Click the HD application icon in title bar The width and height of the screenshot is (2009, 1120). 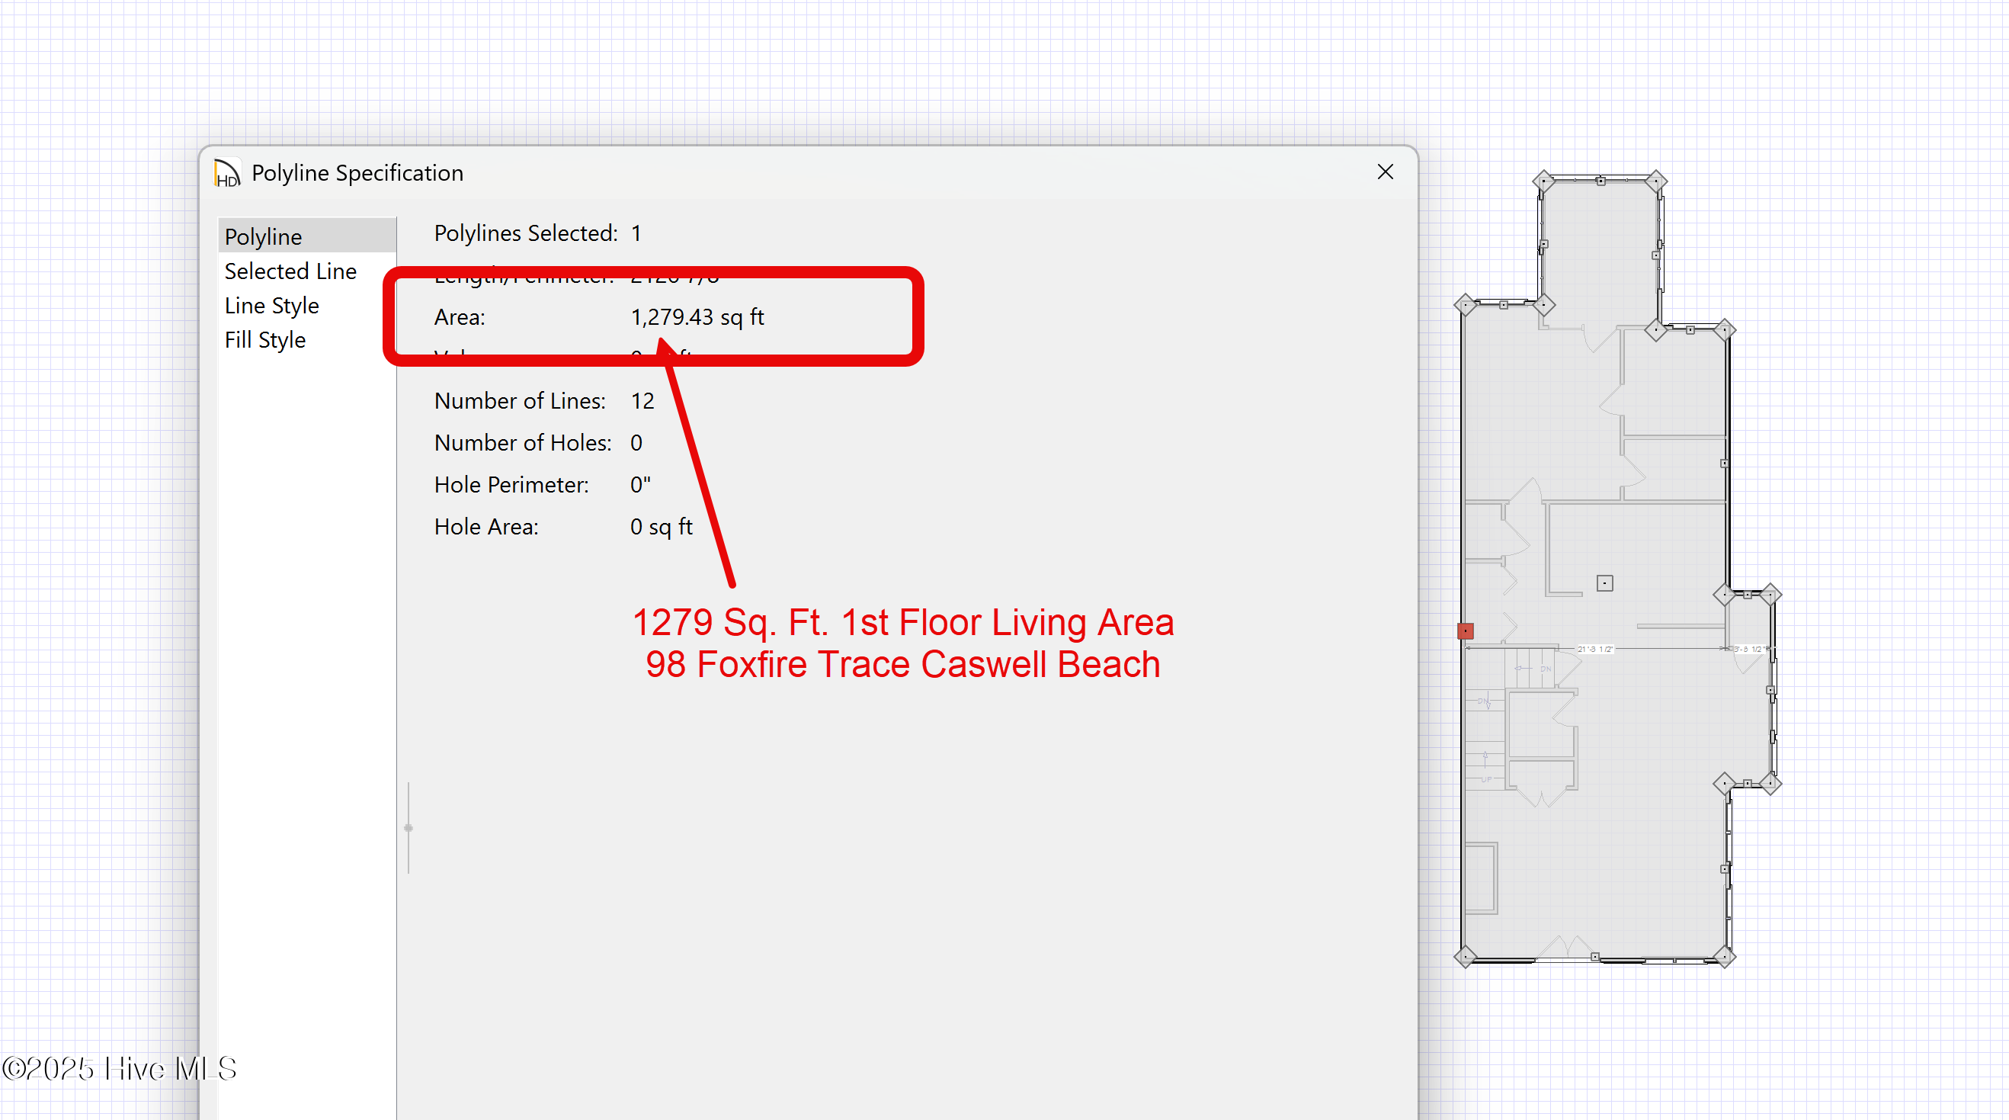(227, 172)
